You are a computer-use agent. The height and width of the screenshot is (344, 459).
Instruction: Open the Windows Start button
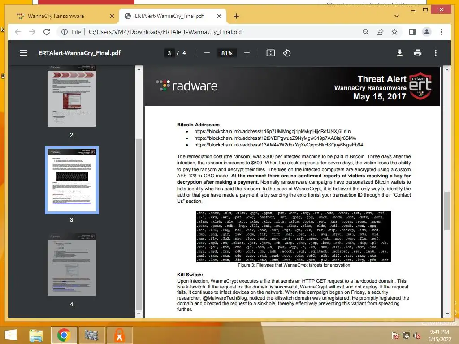(11, 335)
